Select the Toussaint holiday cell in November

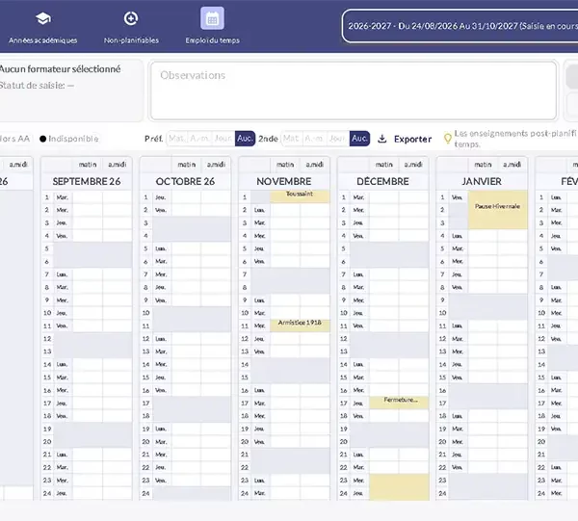[300, 196]
